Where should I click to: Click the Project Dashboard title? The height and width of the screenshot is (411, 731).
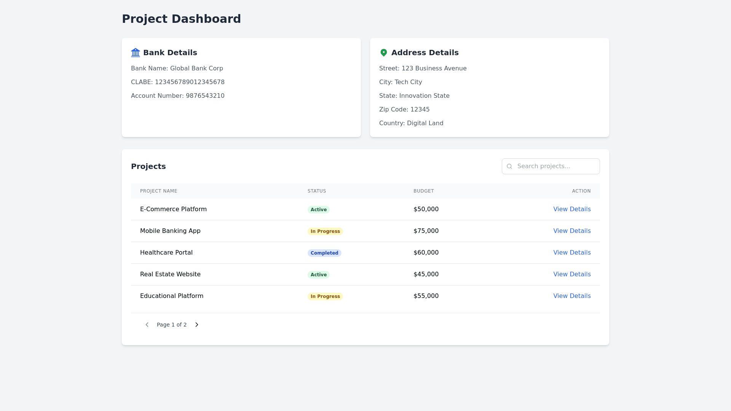[x=181, y=19]
